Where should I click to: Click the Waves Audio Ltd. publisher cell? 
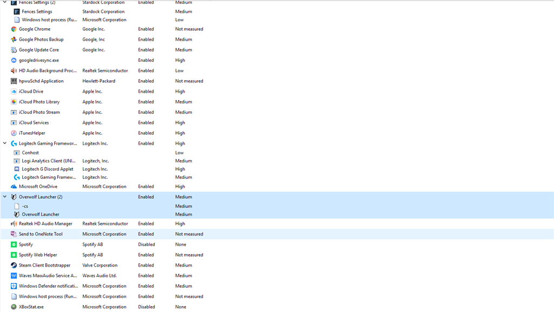pyautogui.click(x=100, y=276)
